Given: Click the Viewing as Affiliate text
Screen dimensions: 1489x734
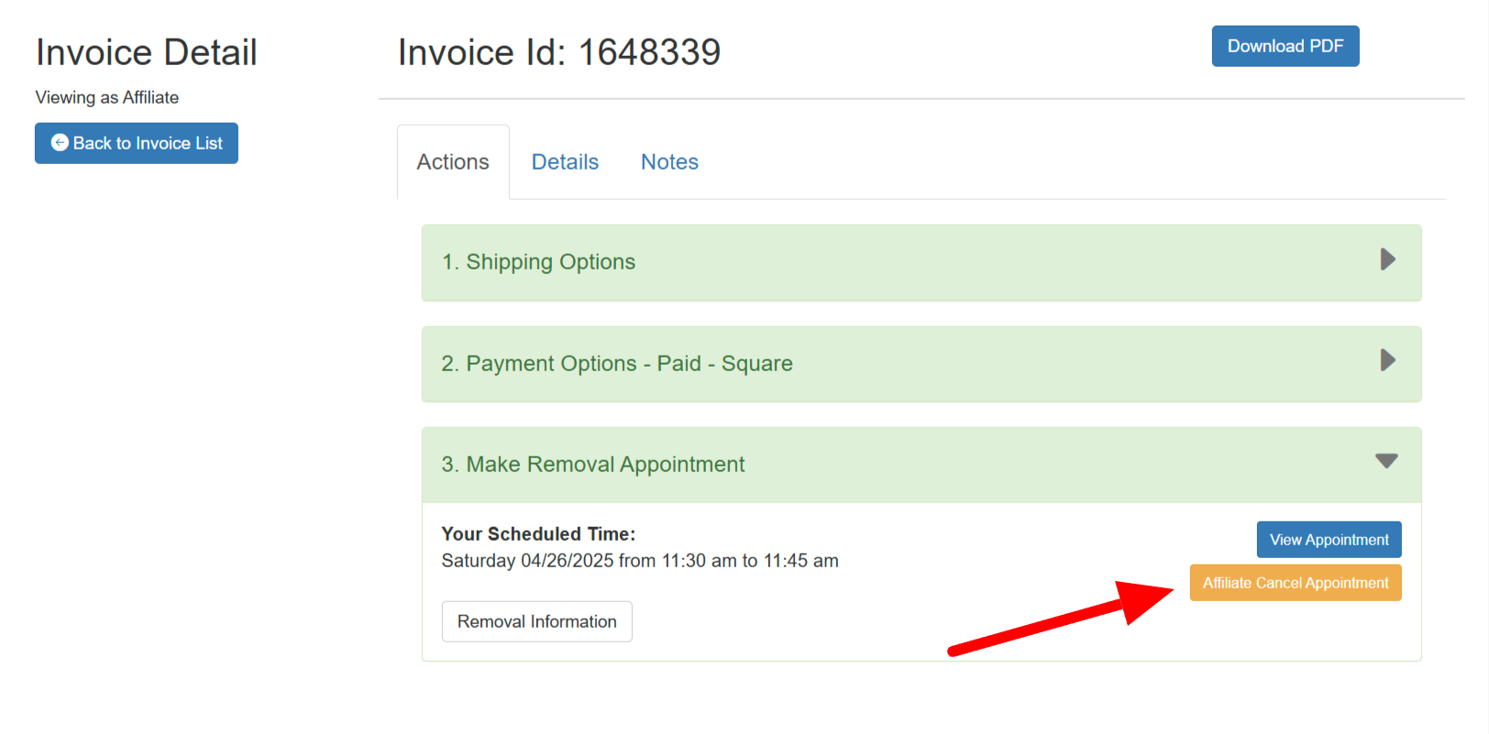Looking at the screenshot, I should tap(107, 97).
